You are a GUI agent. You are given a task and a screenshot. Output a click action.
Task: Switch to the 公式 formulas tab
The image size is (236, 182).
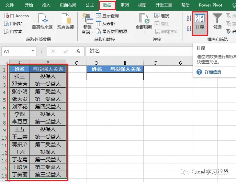click(x=90, y=5)
